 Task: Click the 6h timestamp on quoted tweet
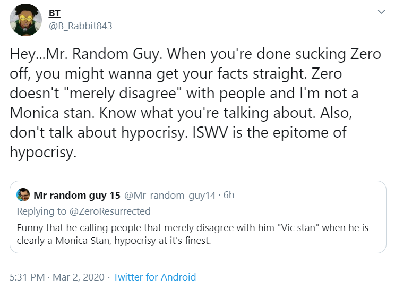(x=229, y=195)
